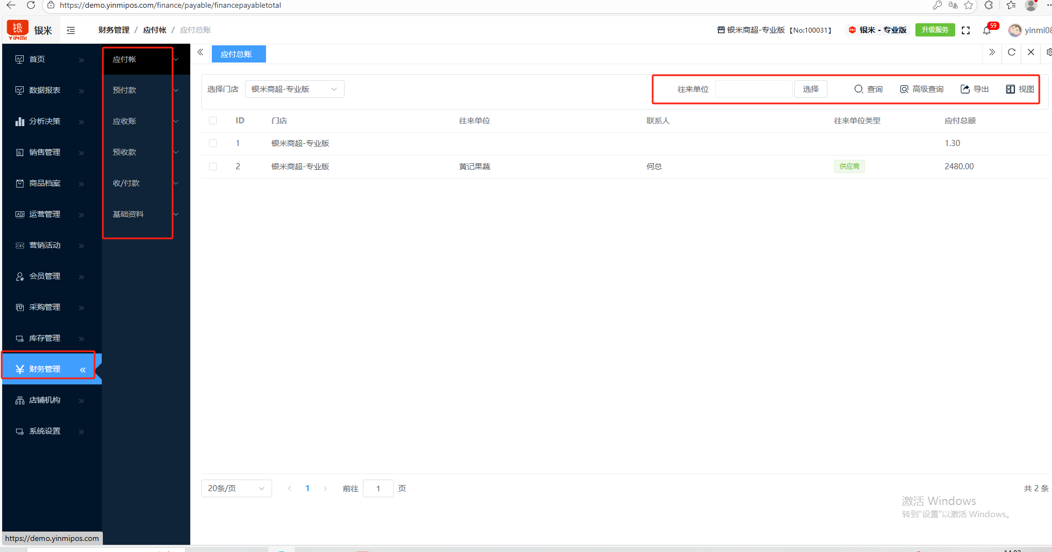Open the 选择门店 store dropdown

[x=294, y=89]
